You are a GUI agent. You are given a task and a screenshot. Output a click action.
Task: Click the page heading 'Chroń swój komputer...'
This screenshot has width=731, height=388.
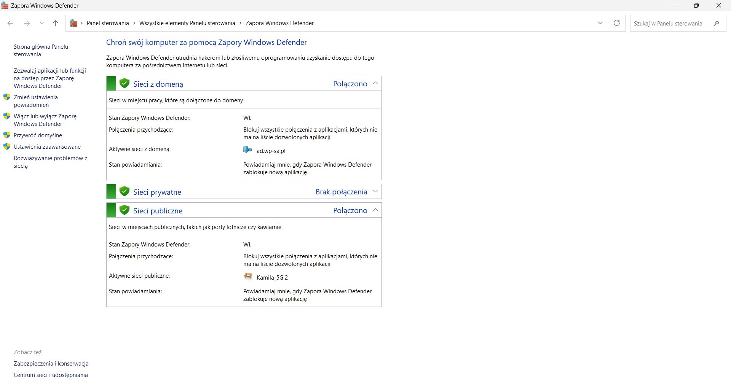coord(206,42)
